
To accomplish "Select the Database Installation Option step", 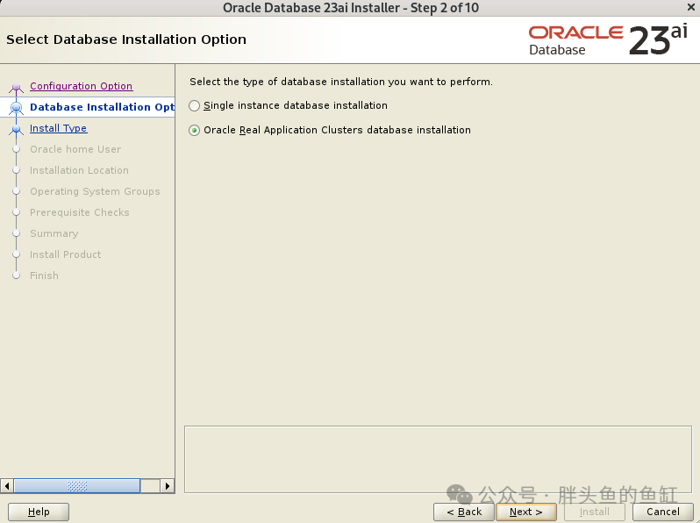I will [102, 107].
